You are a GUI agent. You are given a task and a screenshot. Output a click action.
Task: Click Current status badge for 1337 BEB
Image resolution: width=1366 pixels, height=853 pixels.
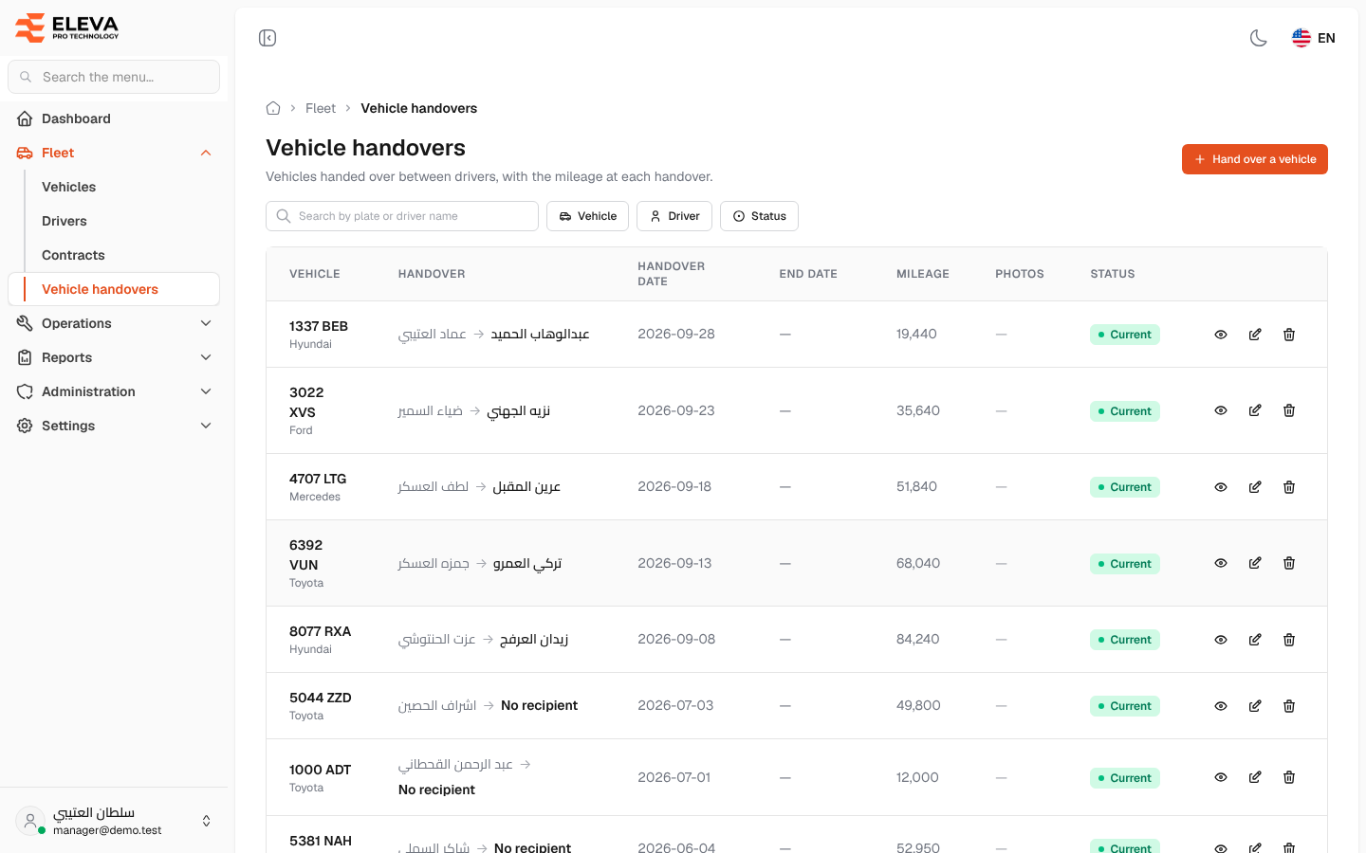click(x=1125, y=335)
